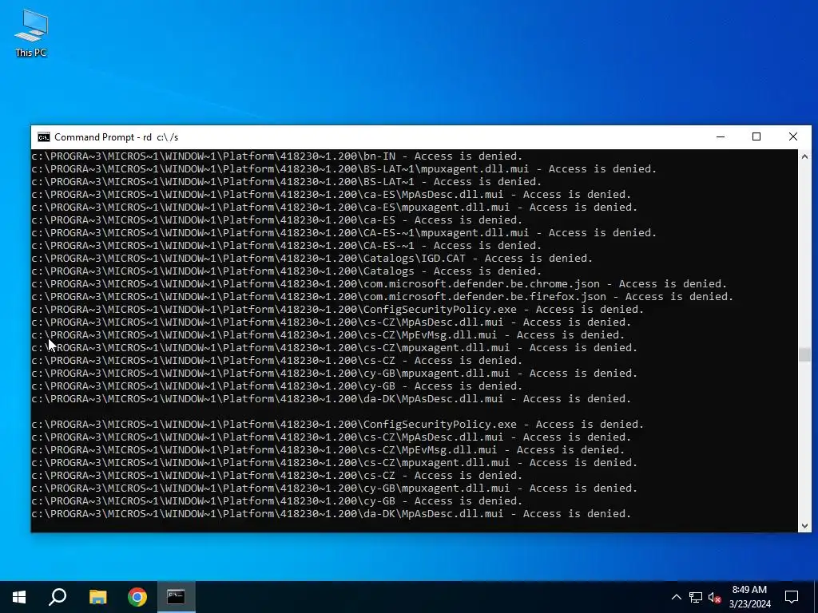Open the Action Center notifications
The width and height of the screenshot is (818, 613).
pos(792,597)
